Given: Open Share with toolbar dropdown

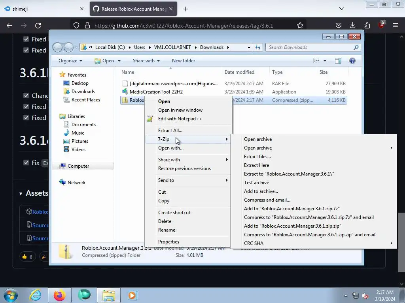Looking at the screenshot, I should pyautogui.click(x=146, y=61).
